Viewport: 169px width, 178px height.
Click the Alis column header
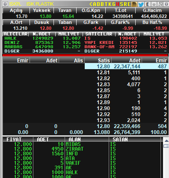pos(72,61)
